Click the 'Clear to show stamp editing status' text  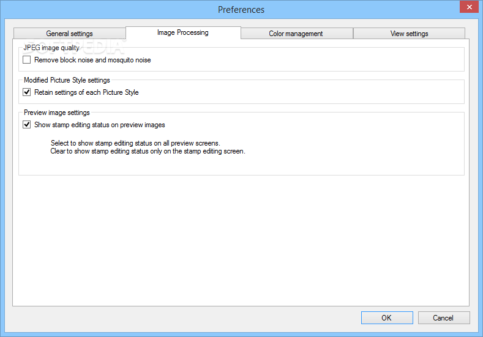(148, 151)
